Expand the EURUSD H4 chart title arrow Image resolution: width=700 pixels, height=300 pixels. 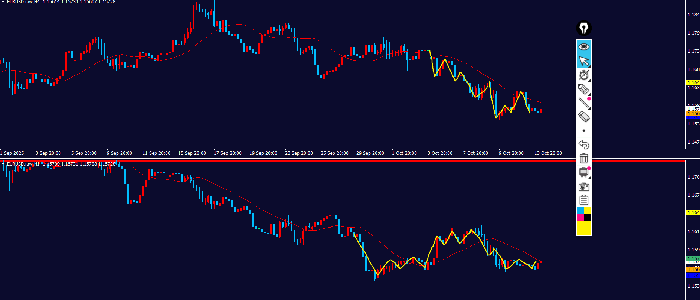3,2
